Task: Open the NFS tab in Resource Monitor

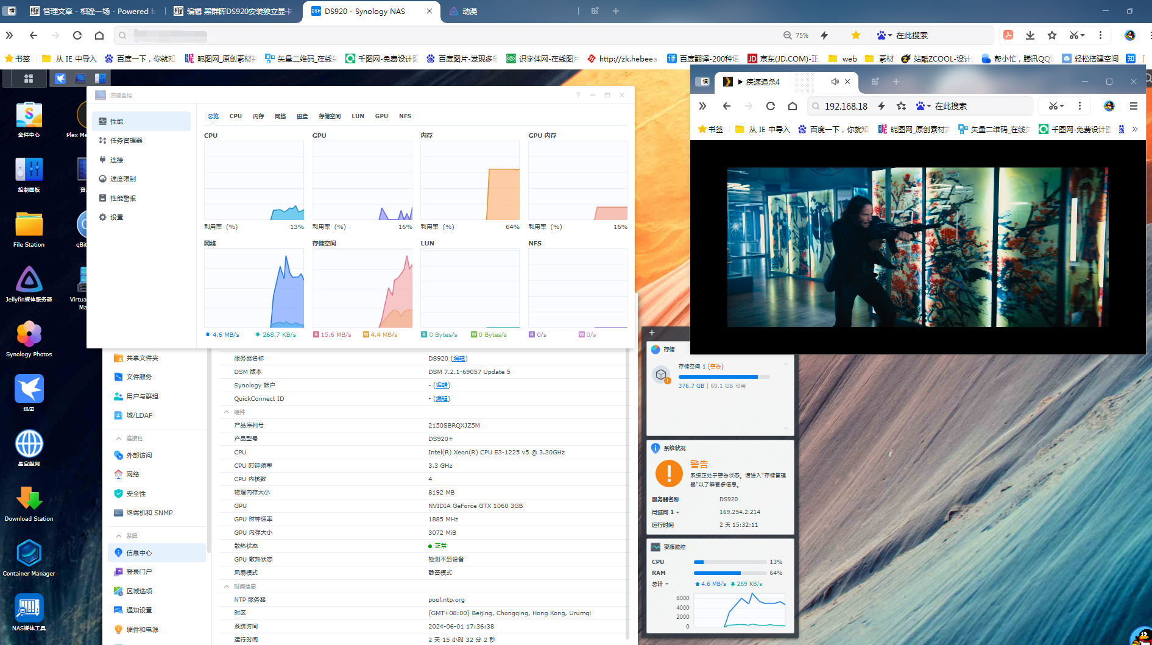Action: 405,116
